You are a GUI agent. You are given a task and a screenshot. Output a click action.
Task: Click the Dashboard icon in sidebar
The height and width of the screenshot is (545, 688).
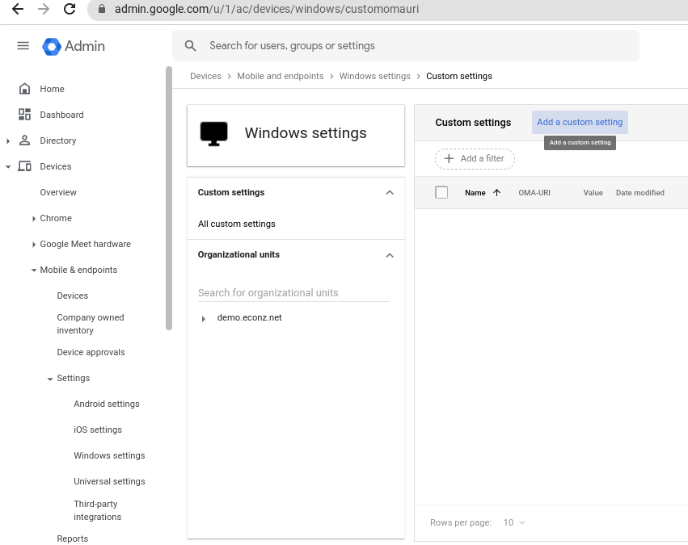pyautogui.click(x=24, y=115)
